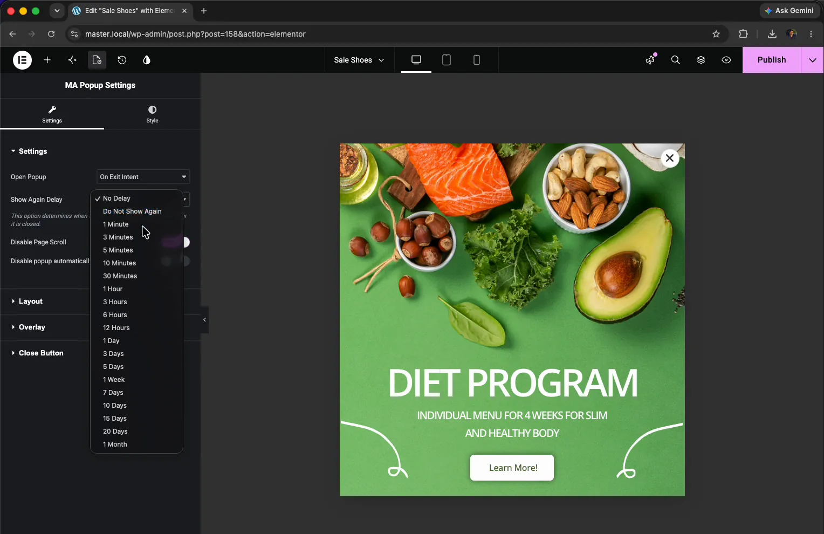Open the Elementor main menu logo
824x534 pixels.
point(22,60)
